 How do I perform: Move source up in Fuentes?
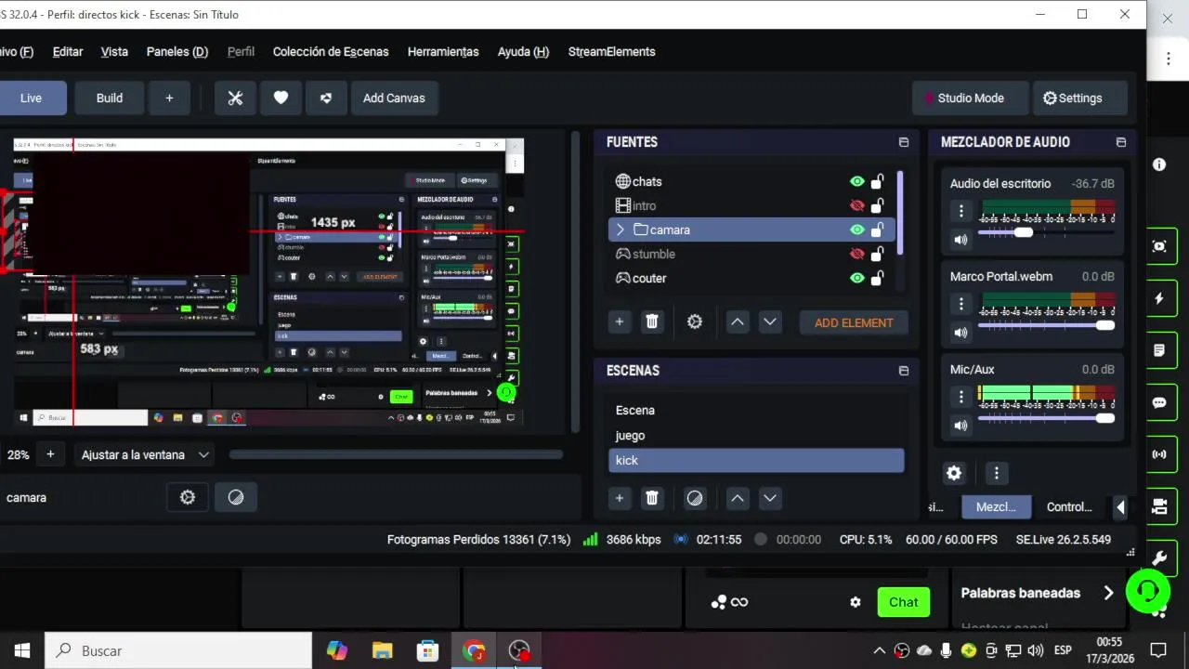737,321
